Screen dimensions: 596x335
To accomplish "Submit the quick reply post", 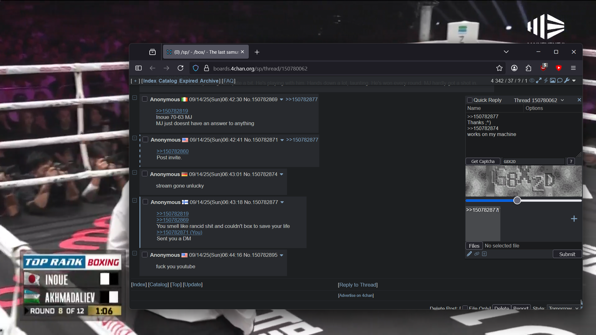I will pos(567,254).
